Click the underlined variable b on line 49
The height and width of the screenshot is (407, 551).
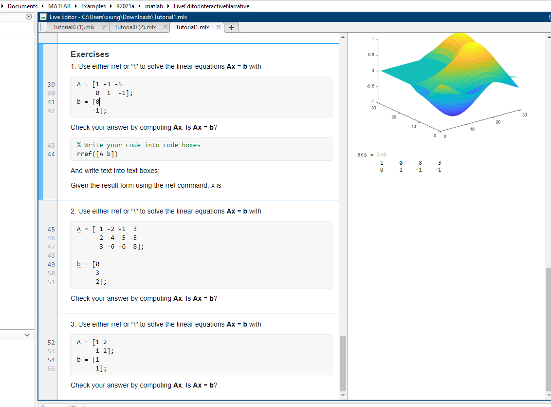[x=78, y=264]
